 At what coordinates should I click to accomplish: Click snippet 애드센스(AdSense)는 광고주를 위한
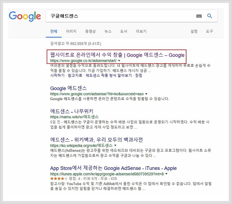[130, 153]
